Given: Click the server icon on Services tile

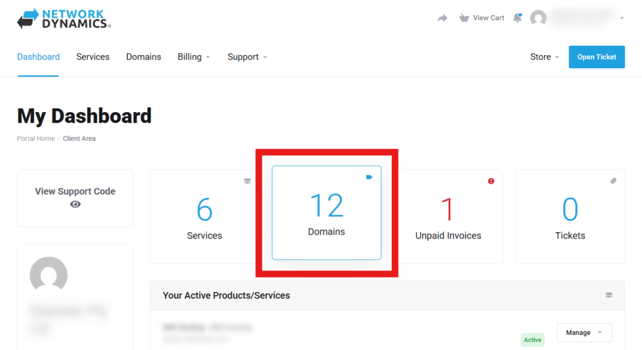Looking at the screenshot, I should tap(247, 181).
